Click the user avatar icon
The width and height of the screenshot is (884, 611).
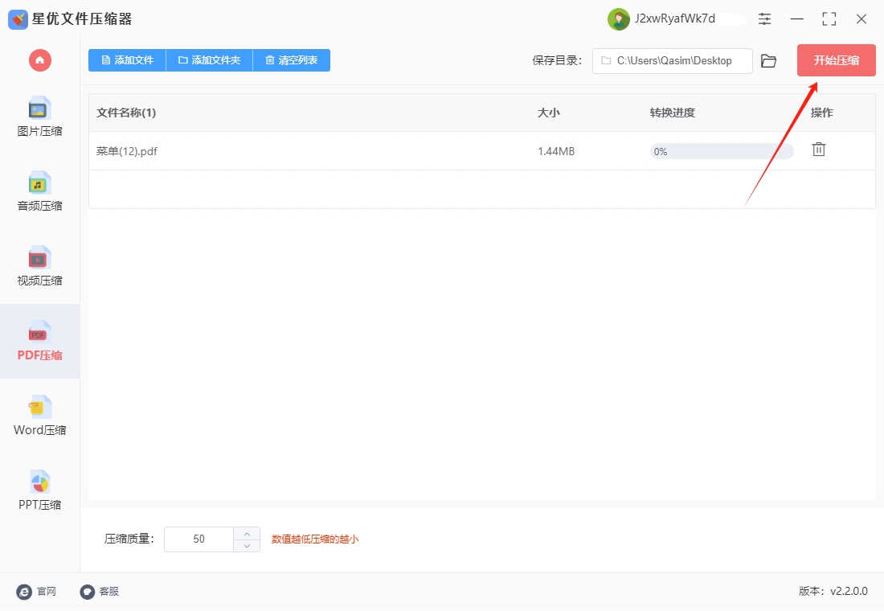pos(619,19)
